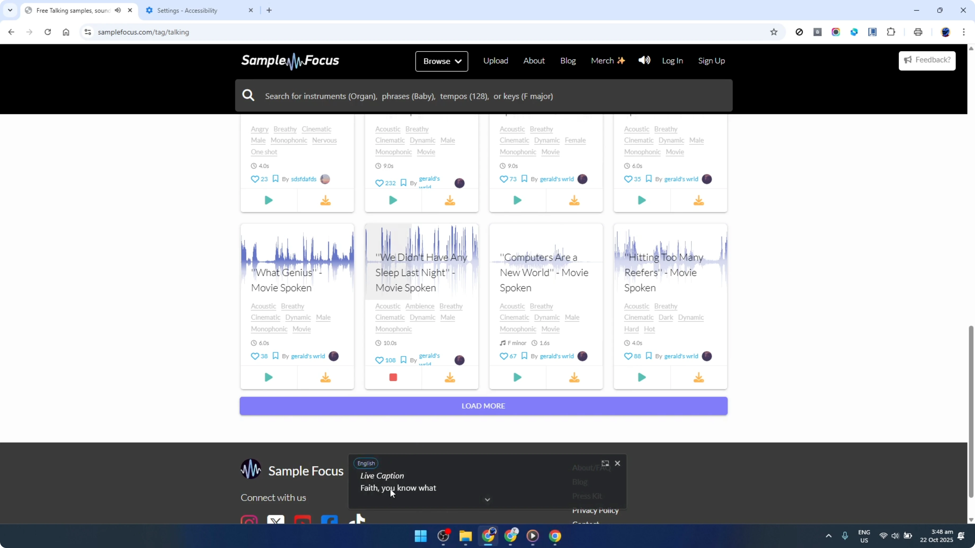This screenshot has width=975, height=548.
Task: Open the tab search dropdown arrow
Action: (x=10, y=10)
